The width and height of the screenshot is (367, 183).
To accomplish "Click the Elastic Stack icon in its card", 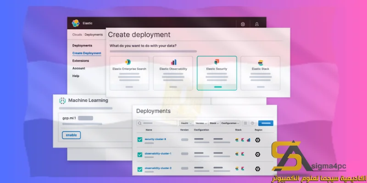I will click(261, 63).
